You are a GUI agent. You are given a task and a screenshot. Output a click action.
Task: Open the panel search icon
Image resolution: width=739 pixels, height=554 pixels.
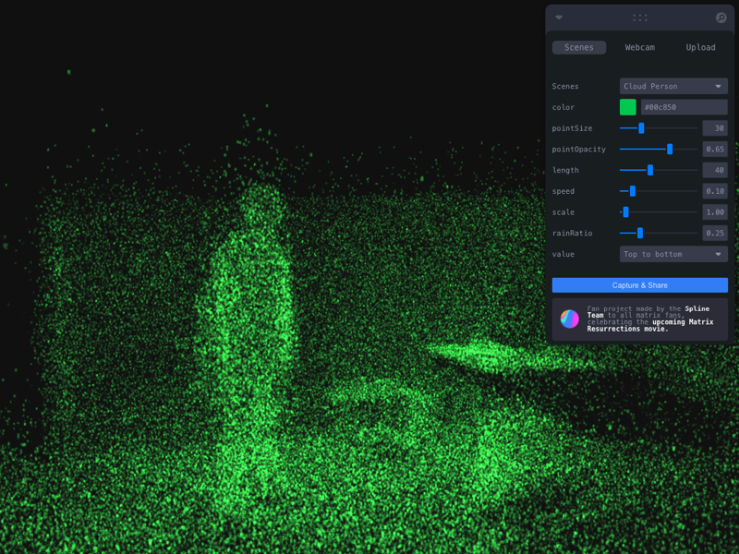tap(721, 18)
